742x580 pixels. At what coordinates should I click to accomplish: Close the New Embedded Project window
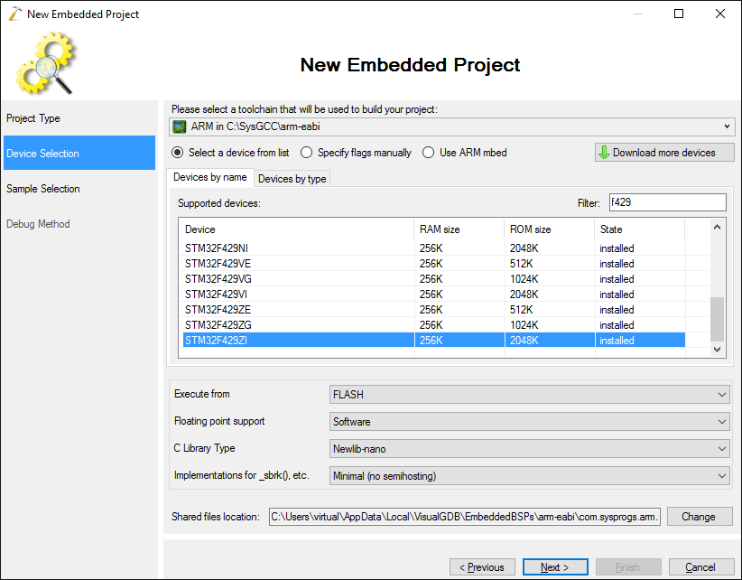(720, 14)
